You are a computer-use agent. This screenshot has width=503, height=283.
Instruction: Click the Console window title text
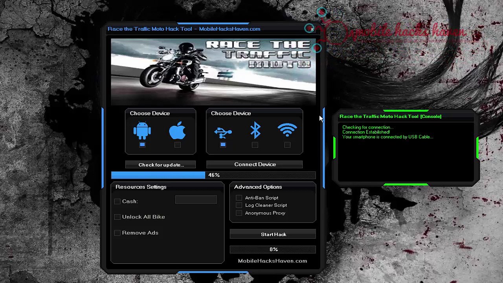click(390, 116)
